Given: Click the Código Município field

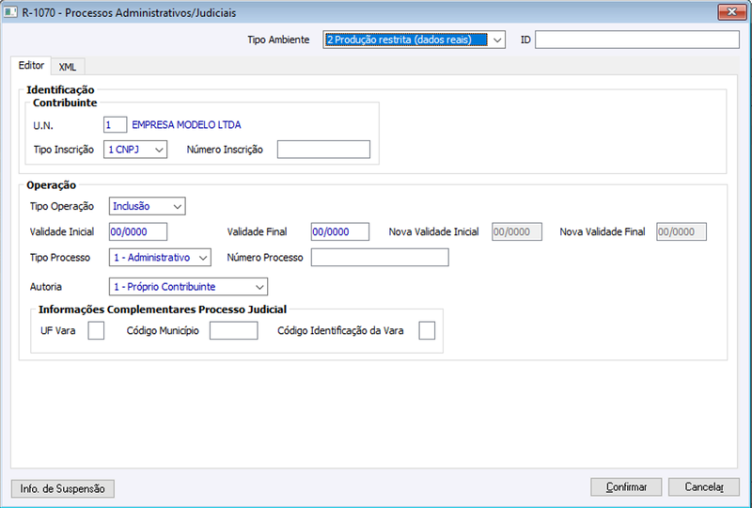Looking at the screenshot, I should [x=233, y=331].
